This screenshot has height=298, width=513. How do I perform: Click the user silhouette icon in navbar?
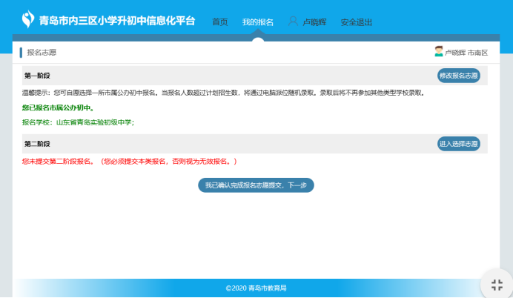pyautogui.click(x=293, y=21)
